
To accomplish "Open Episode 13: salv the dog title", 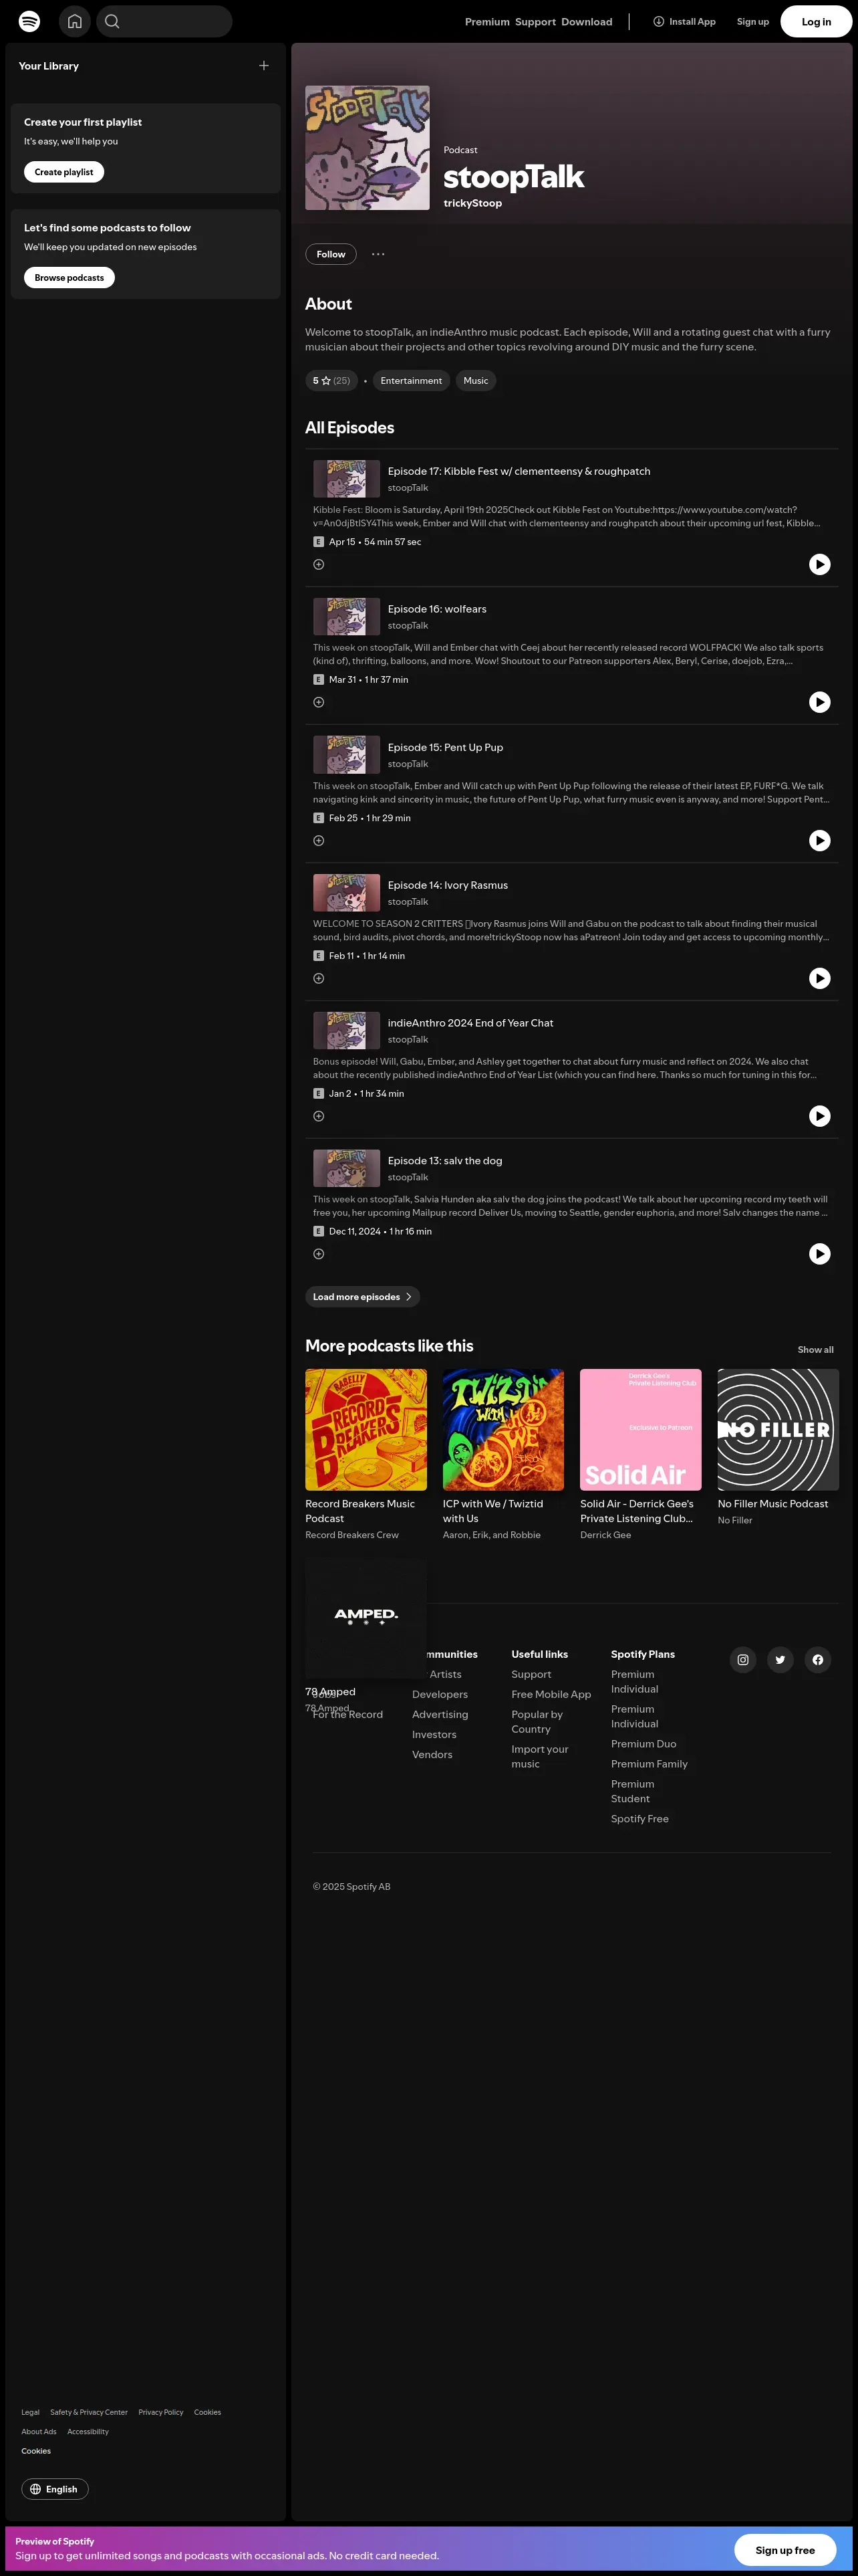I will [x=444, y=1161].
